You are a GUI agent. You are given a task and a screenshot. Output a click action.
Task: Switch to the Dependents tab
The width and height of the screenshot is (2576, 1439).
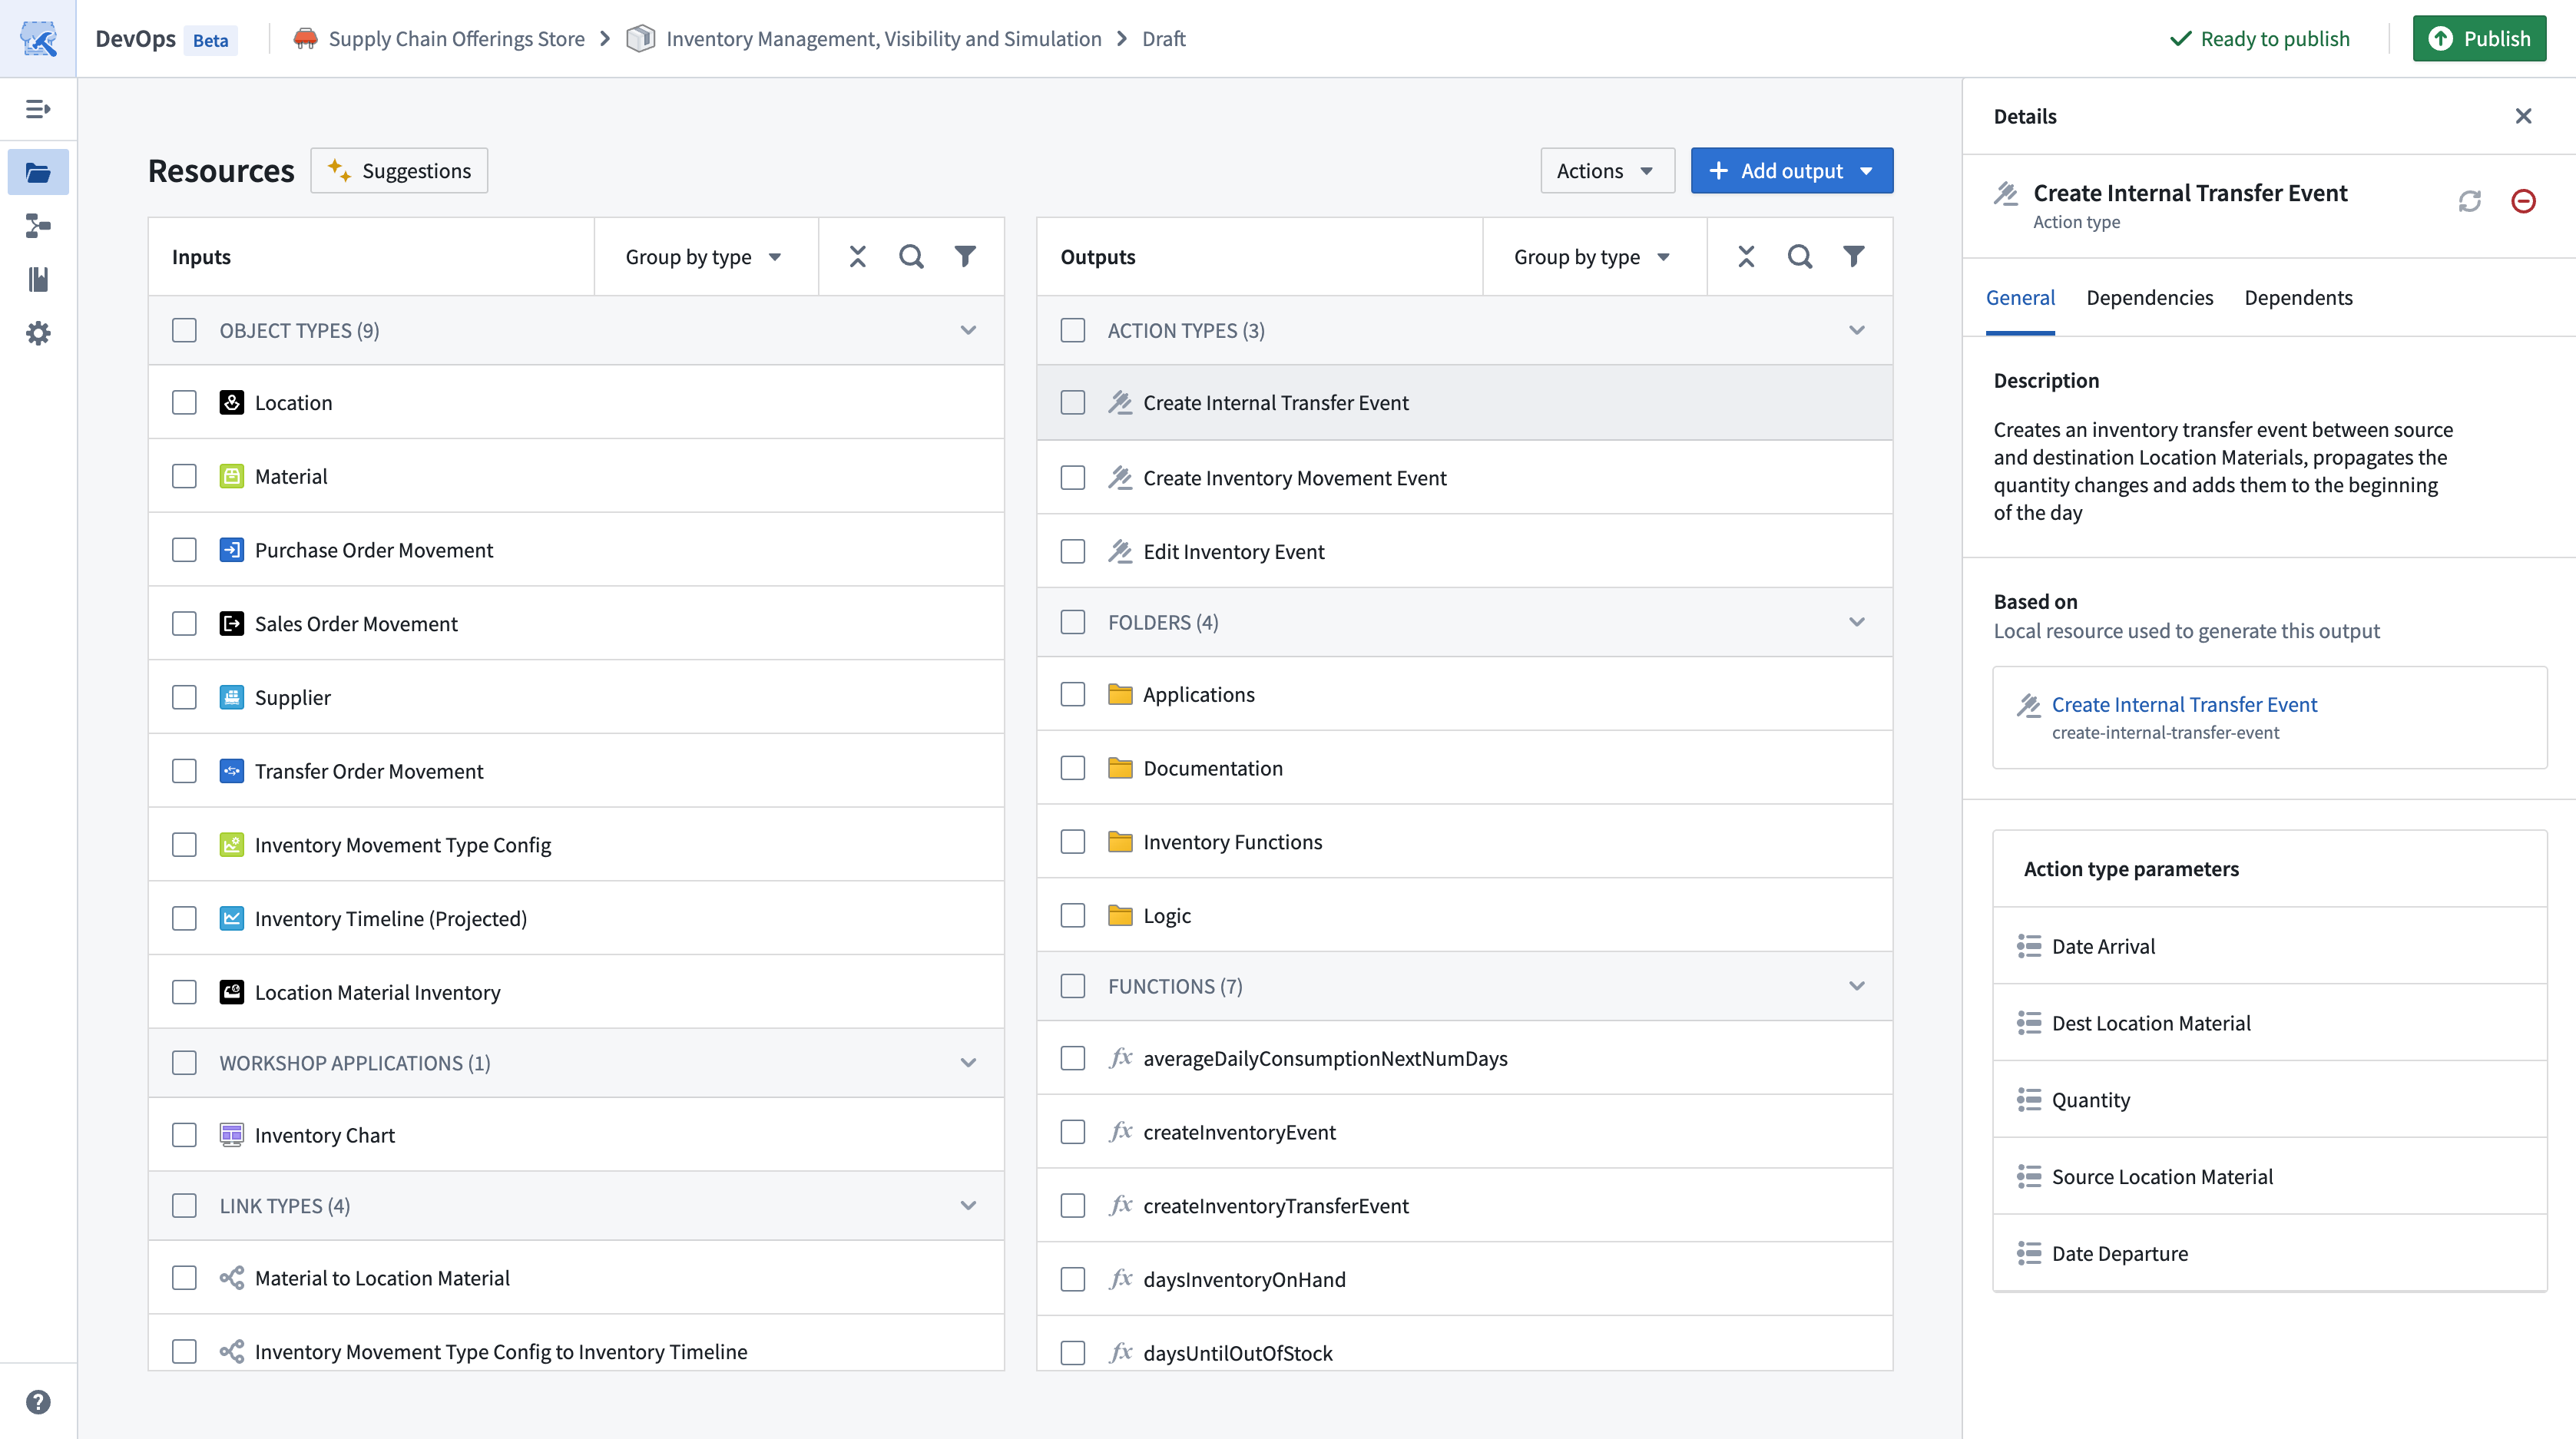(2297, 298)
